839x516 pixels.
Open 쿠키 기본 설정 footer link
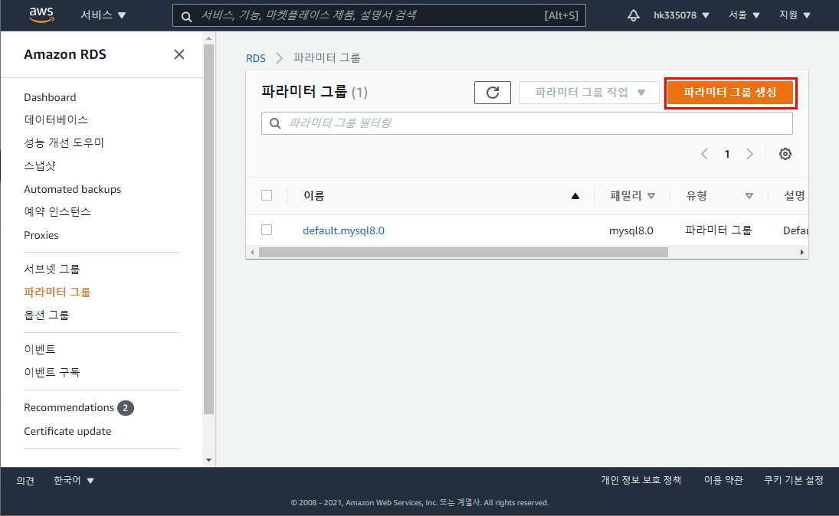pos(794,480)
